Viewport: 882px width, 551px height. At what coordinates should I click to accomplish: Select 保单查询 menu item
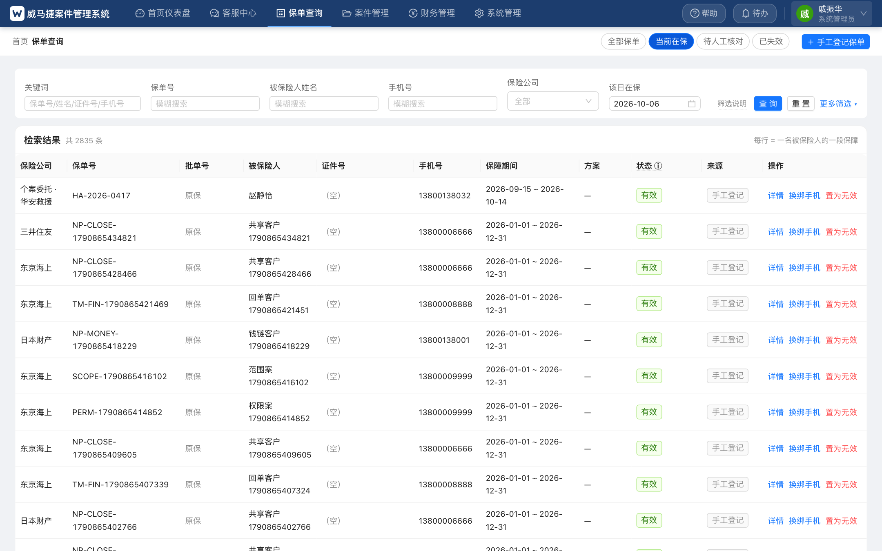(300, 13)
